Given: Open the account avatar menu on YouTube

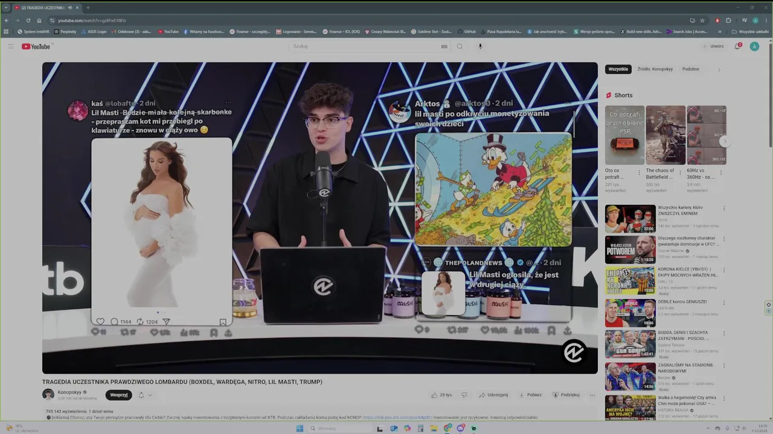Looking at the screenshot, I should pyautogui.click(x=754, y=46).
